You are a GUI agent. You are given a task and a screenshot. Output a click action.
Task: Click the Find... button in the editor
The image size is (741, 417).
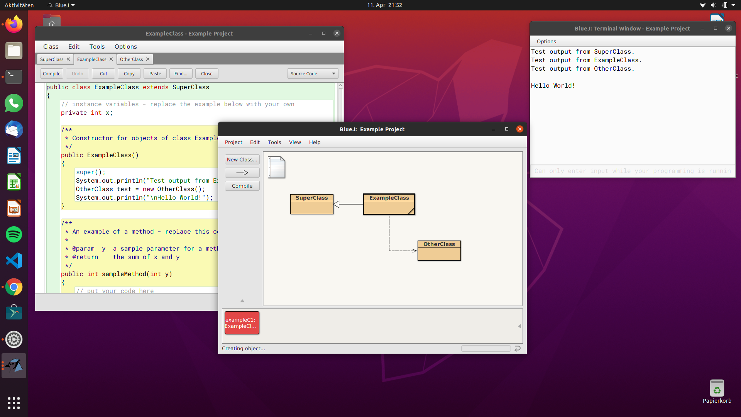pyautogui.click(x=181, y=73)
